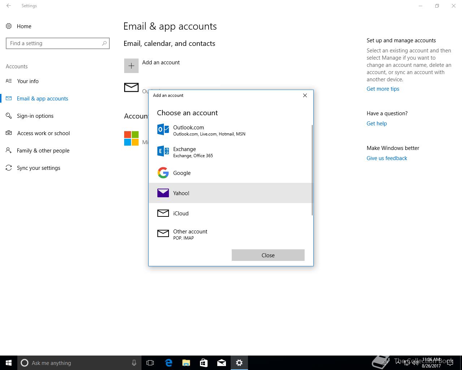The height and width of the screenshot is (370, 462).
Task: Select the purple Yahoo! mail icon
Action: [163, 193]
